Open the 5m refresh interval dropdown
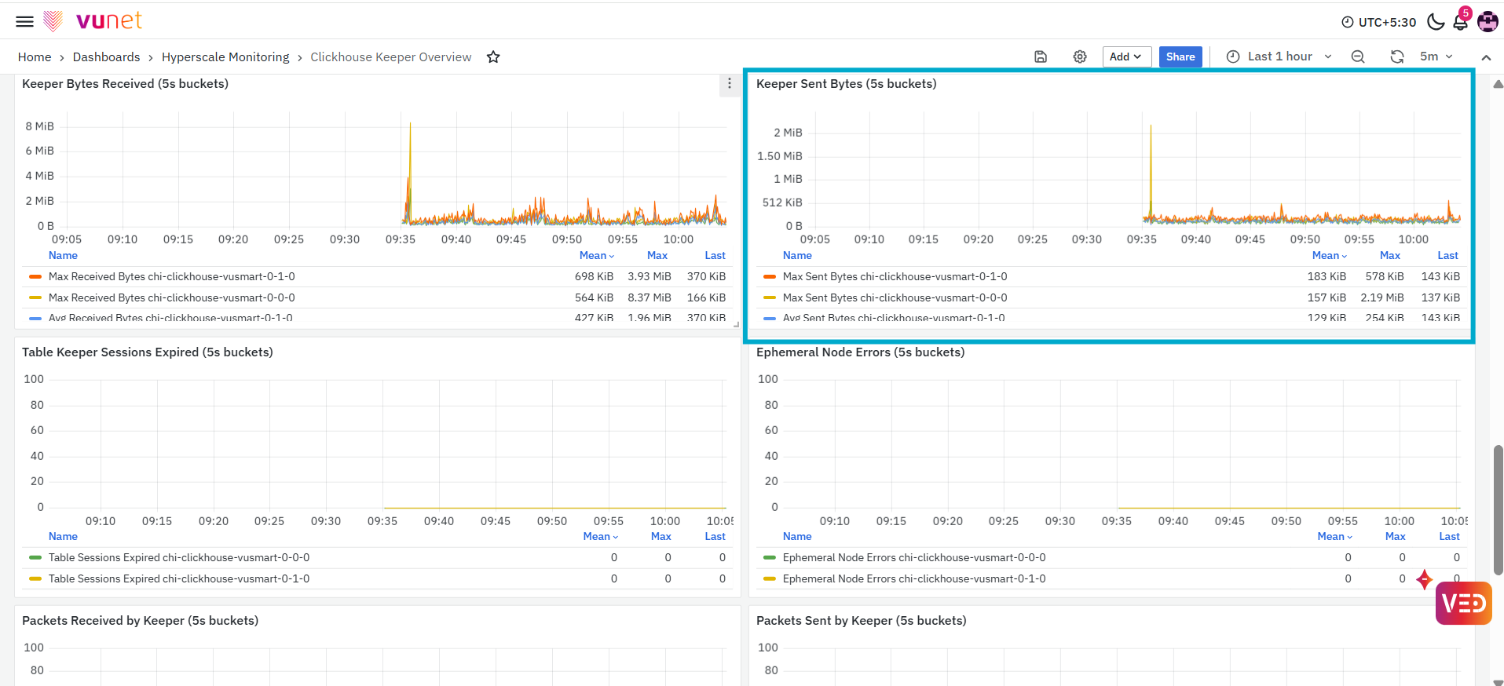1504x686 pixels. point(1436,57)
